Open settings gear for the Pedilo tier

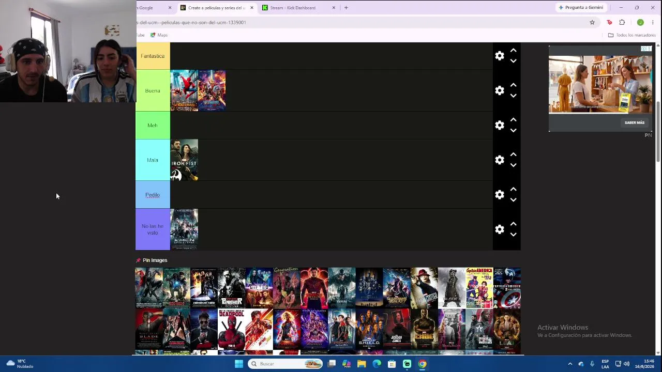(x=500, y=195)
